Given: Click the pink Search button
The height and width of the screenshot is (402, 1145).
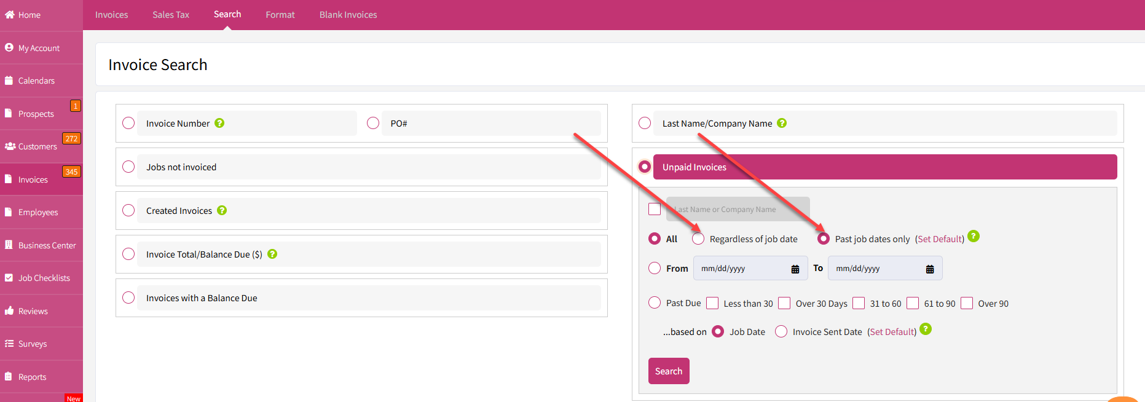Looking at the screenshot, I should coord(669,371).
